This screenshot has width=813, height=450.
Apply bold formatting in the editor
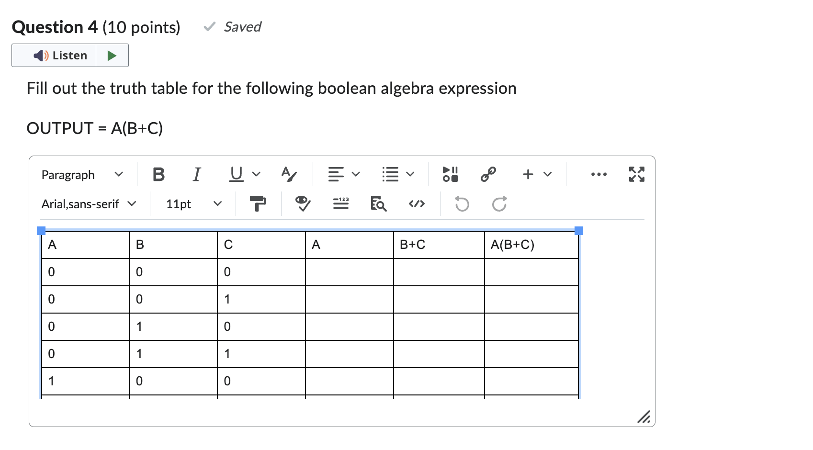(x=158, y=174)
